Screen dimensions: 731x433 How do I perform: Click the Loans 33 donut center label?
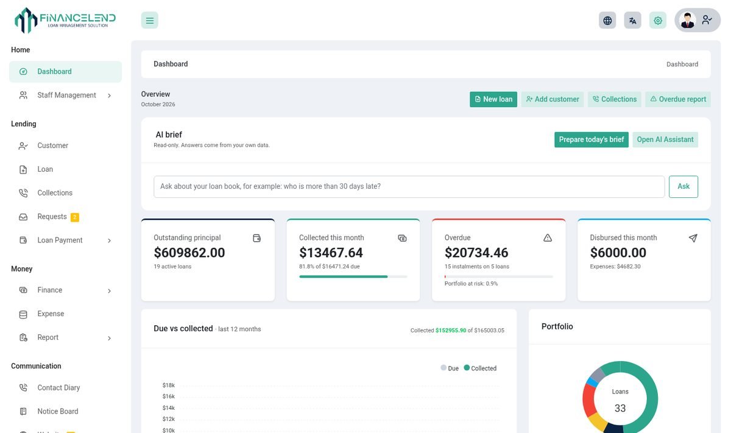[x=620, y=401]
